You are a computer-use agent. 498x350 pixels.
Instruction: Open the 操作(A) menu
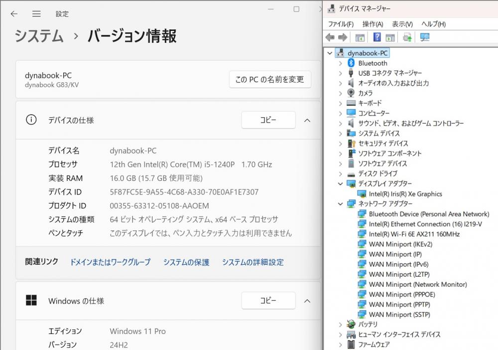click(373, 24)
